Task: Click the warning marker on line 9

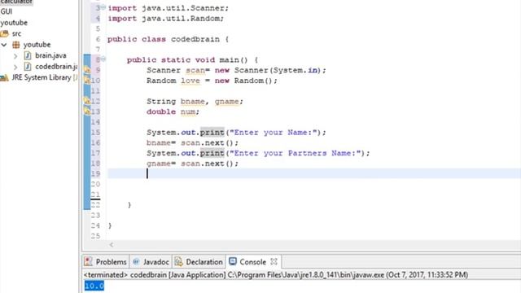Action: [x=87, y=70]
